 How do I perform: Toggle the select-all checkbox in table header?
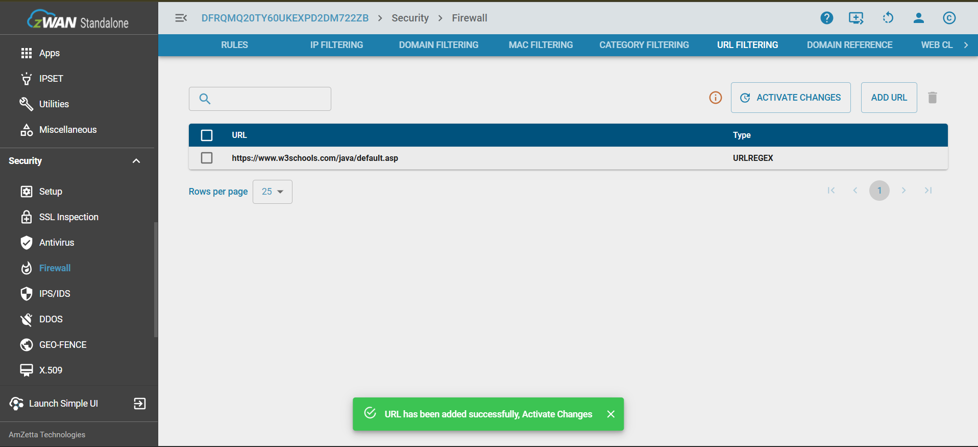pyautogui.click(x=207, y=135)
